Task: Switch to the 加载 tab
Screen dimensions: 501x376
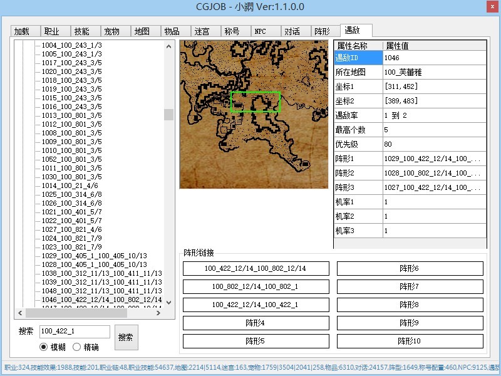Action: 22,31
